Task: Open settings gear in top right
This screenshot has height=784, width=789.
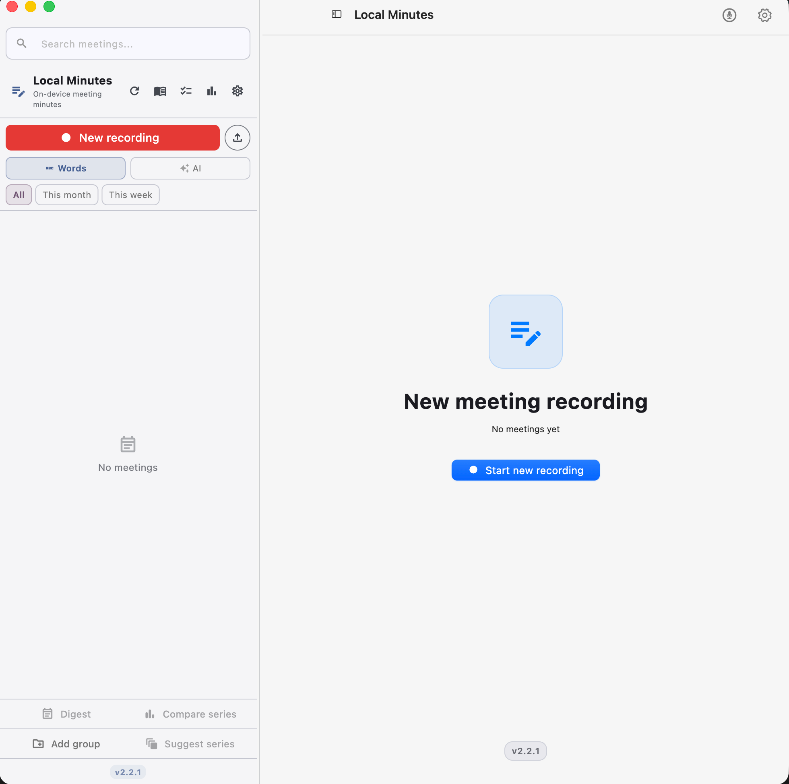Action: click(x=764, y=15)
